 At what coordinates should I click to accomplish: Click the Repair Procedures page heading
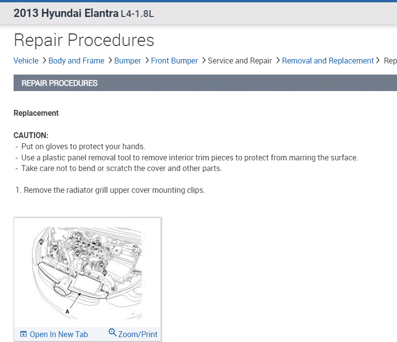pos(84,40)
